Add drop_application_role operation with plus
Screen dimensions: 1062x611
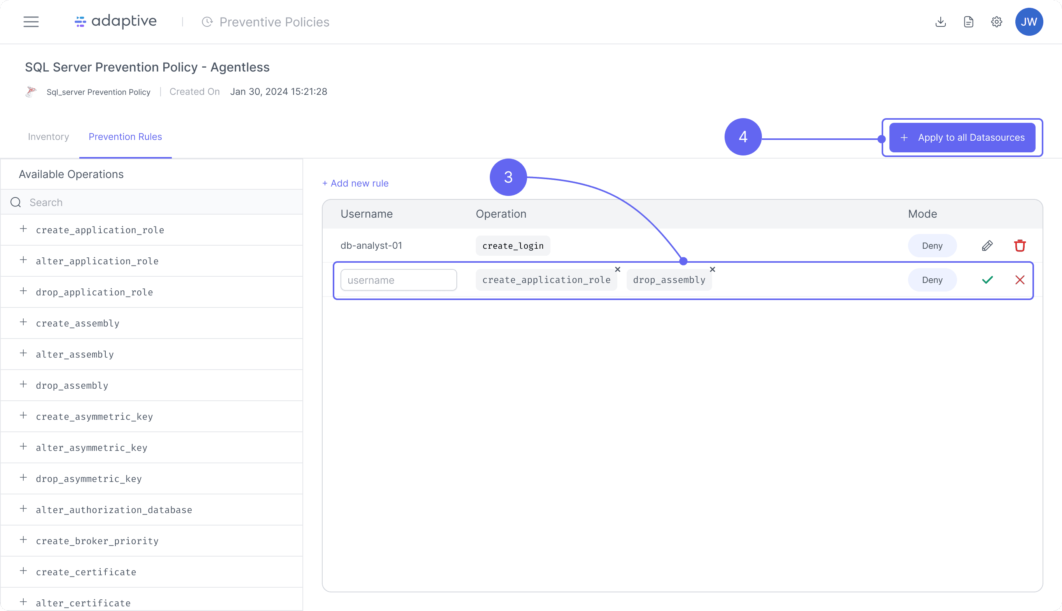coord(23,291)
